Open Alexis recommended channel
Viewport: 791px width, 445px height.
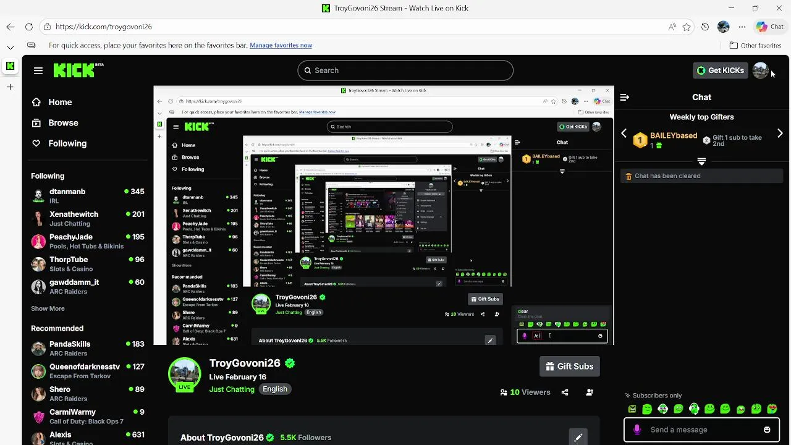[88, 437]
